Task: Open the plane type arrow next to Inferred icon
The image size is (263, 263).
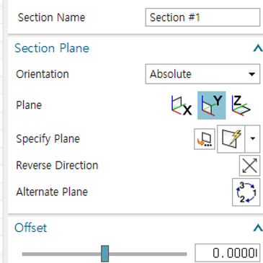Action: pyautogui.click(x=252, y=139)
